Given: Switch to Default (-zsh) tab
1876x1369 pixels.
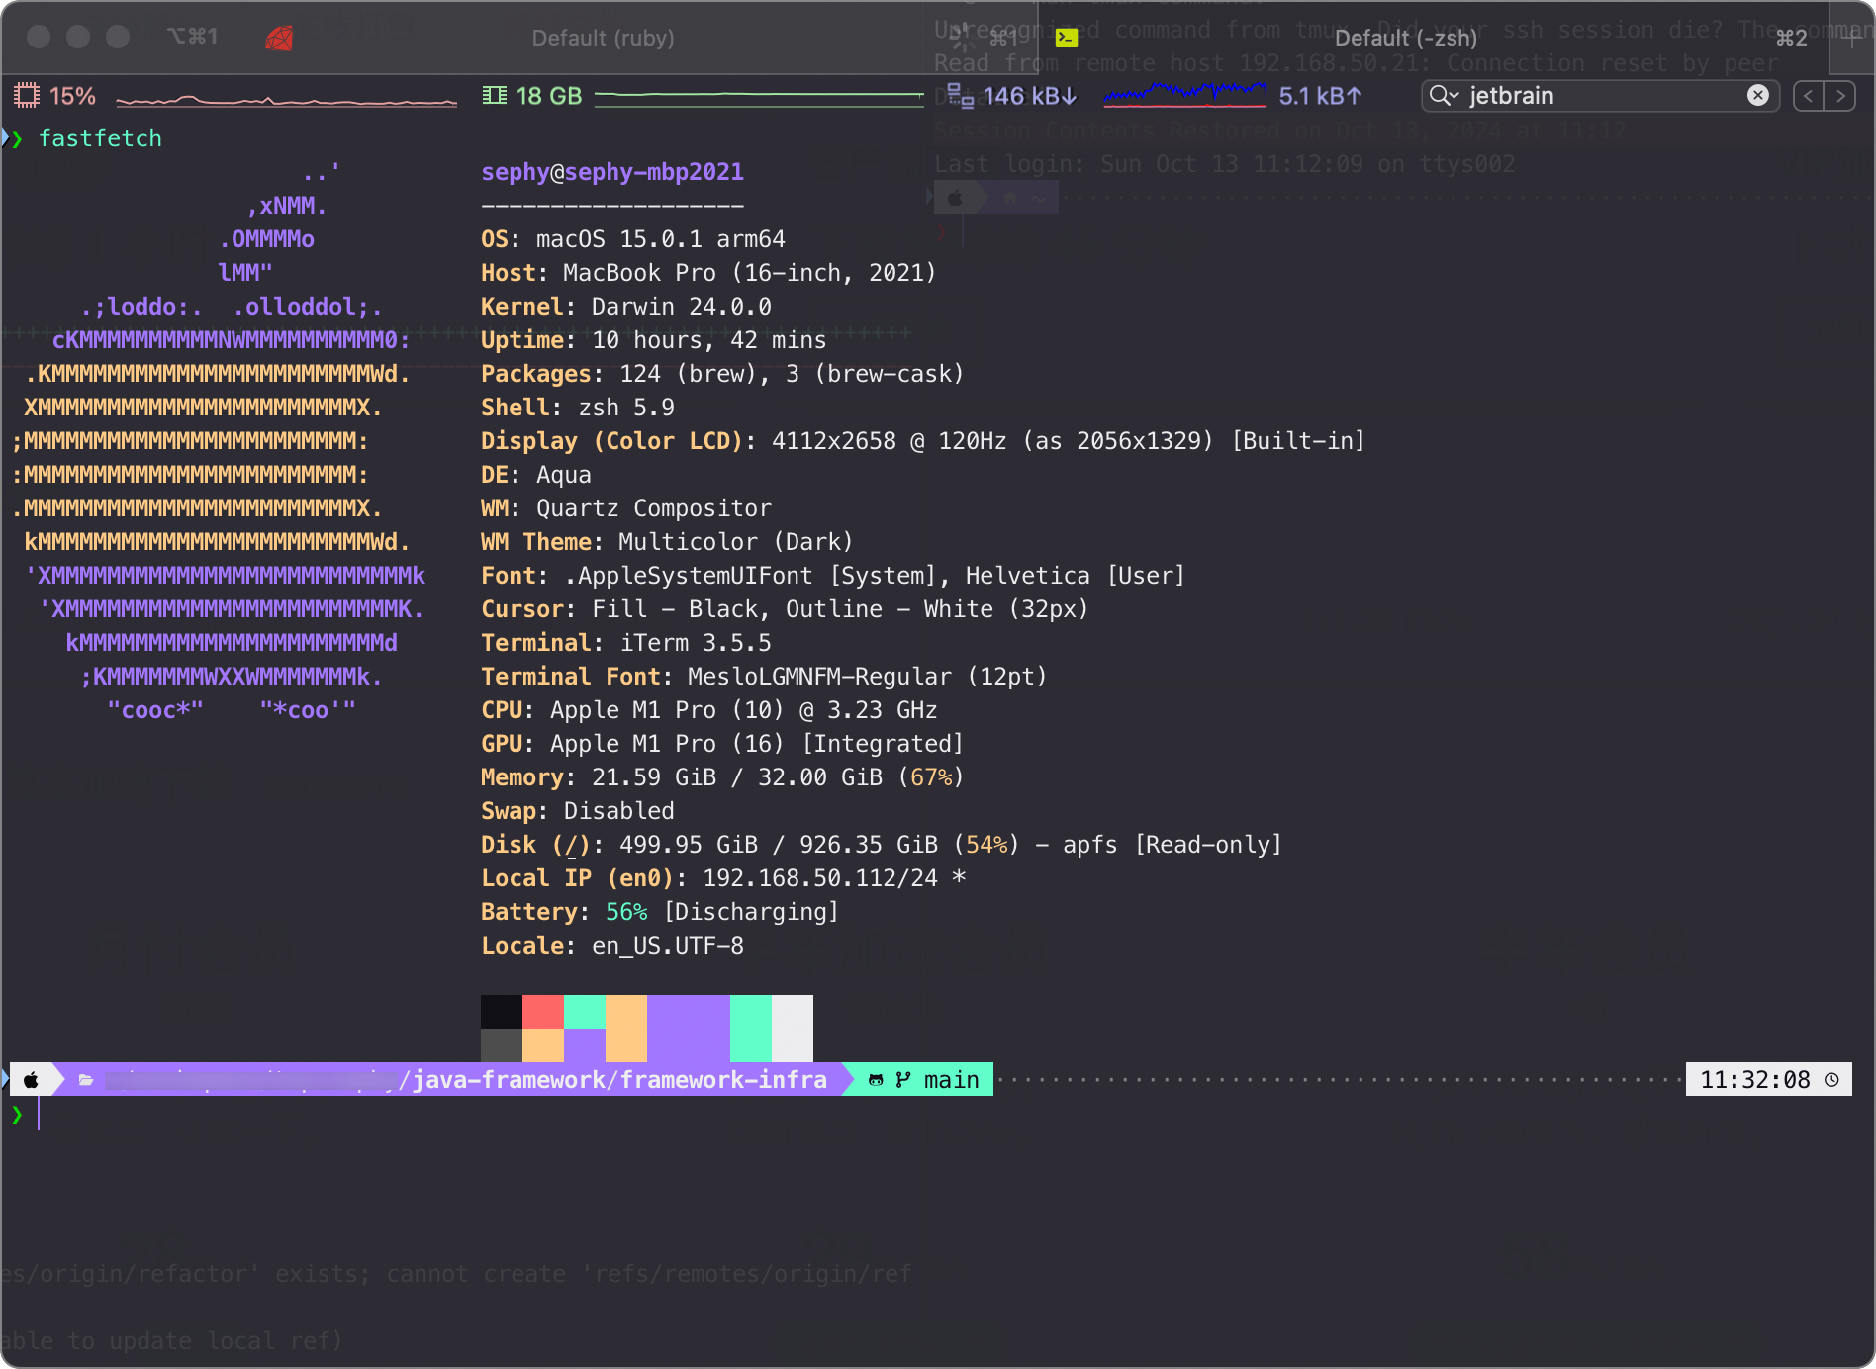Looking at the screenshot, I should tap(1406, 38).
